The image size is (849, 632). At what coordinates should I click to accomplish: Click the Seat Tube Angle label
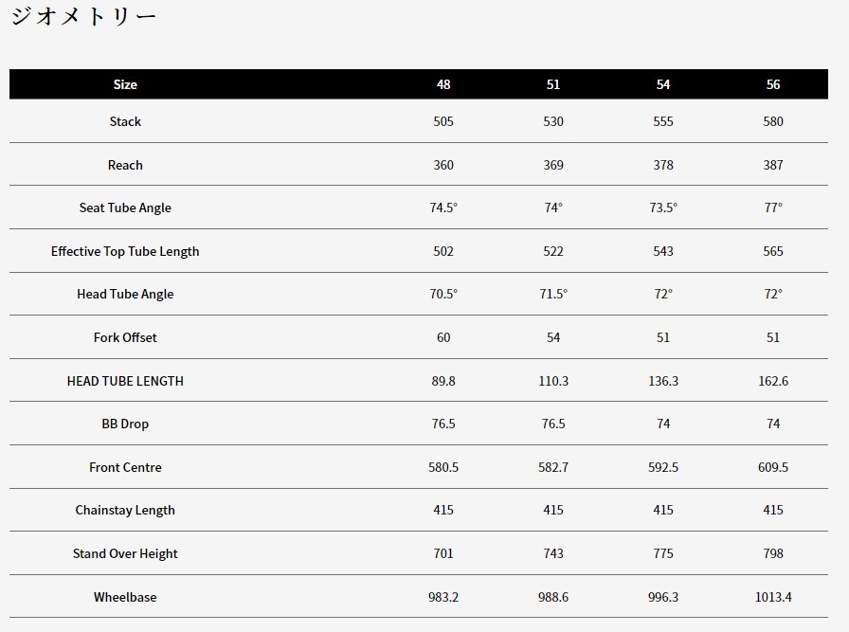[x=125, y=208]
